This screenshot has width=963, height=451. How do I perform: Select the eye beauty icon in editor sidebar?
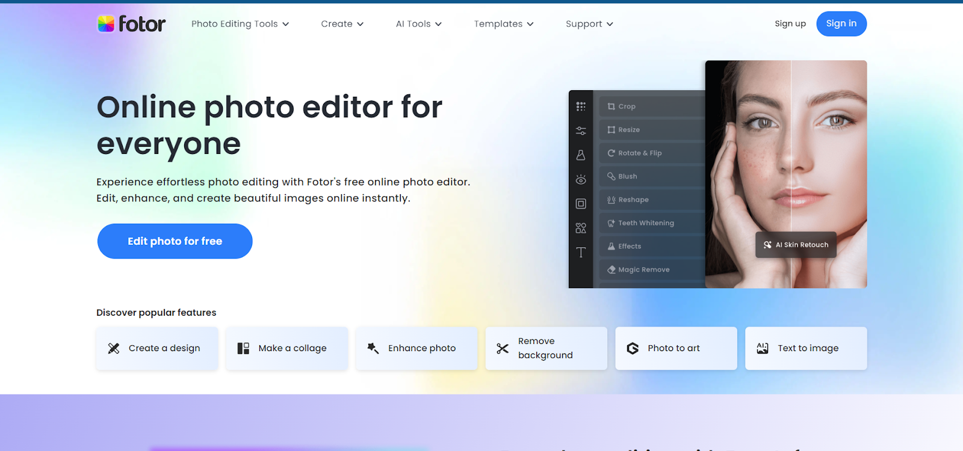(581, 179)
